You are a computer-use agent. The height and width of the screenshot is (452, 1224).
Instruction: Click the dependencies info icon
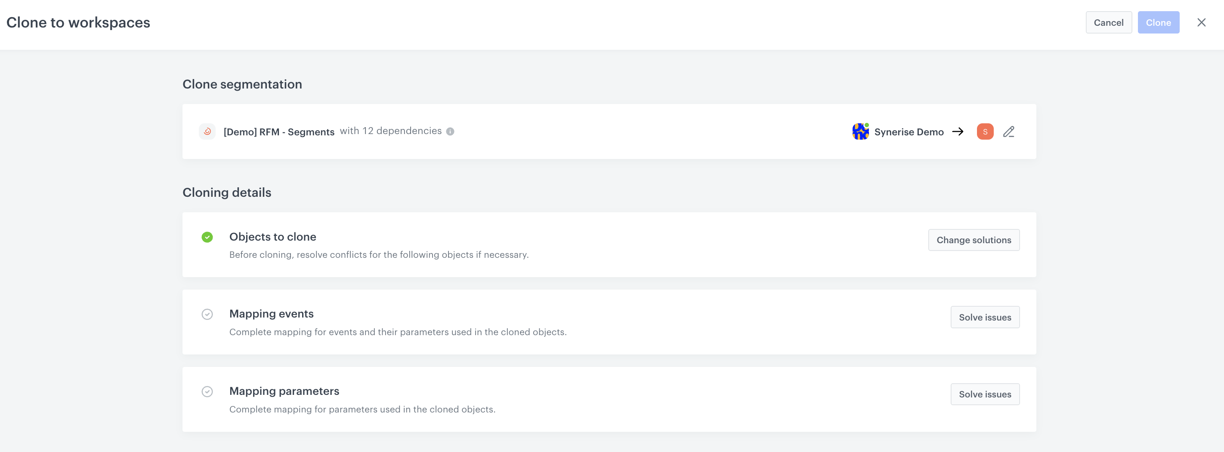450,131
